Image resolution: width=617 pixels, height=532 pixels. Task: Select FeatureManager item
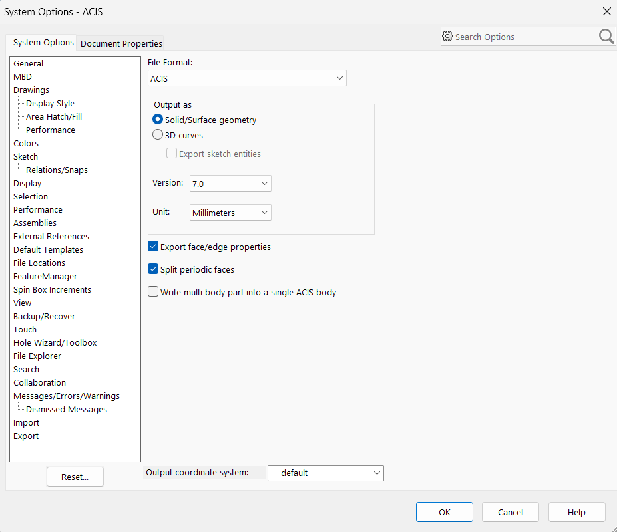(x=45, y=277)
